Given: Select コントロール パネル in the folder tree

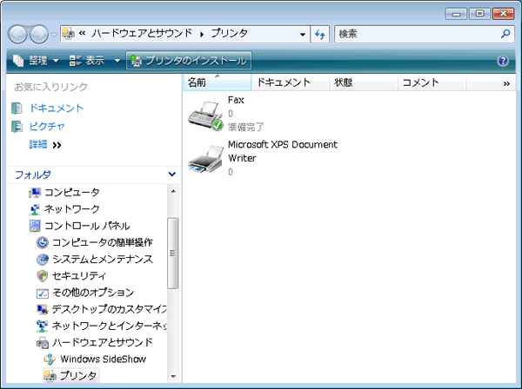Looking at the screenshot, I should point(87,226).
